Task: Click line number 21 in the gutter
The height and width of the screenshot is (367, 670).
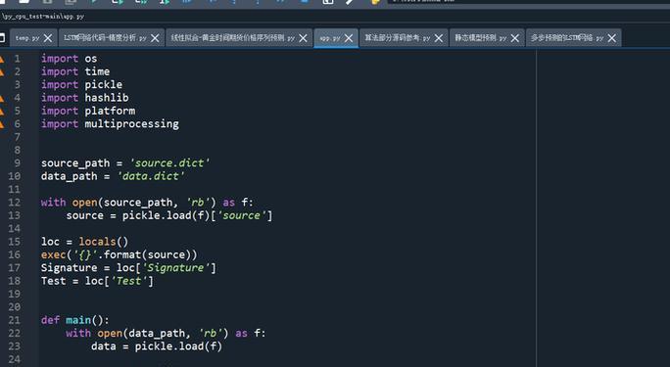Action: [14, 320]
